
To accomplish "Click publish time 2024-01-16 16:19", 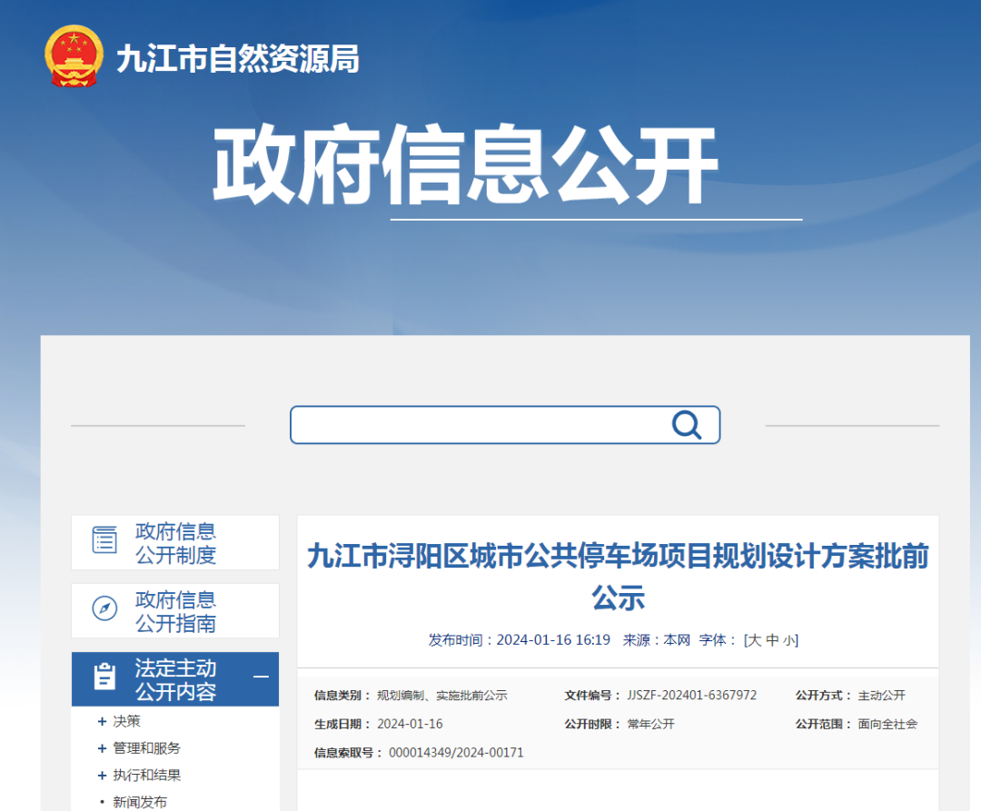I will pyautogui.click(x=553, y=640).
